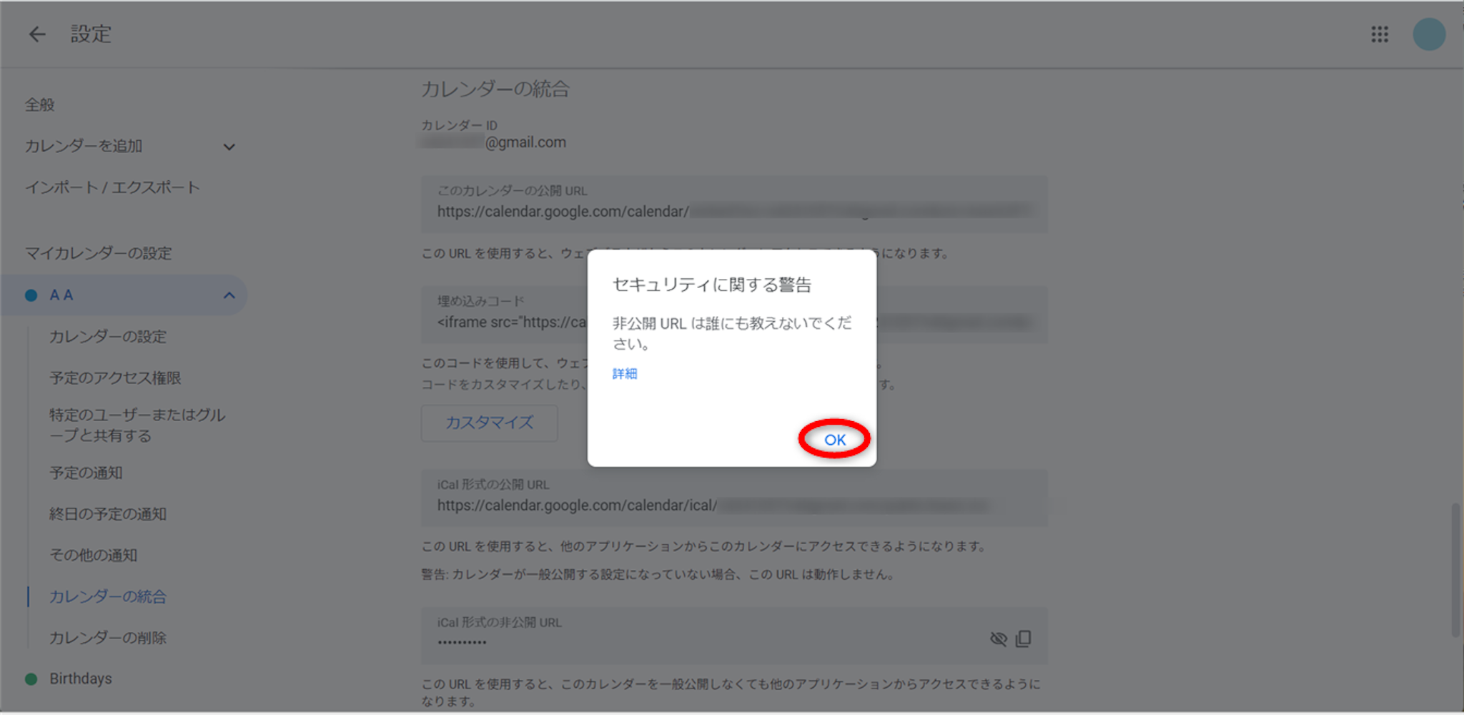Open 予定のアクセス権限 section
Screen dimensions: 1464x715
coord(114,378)
